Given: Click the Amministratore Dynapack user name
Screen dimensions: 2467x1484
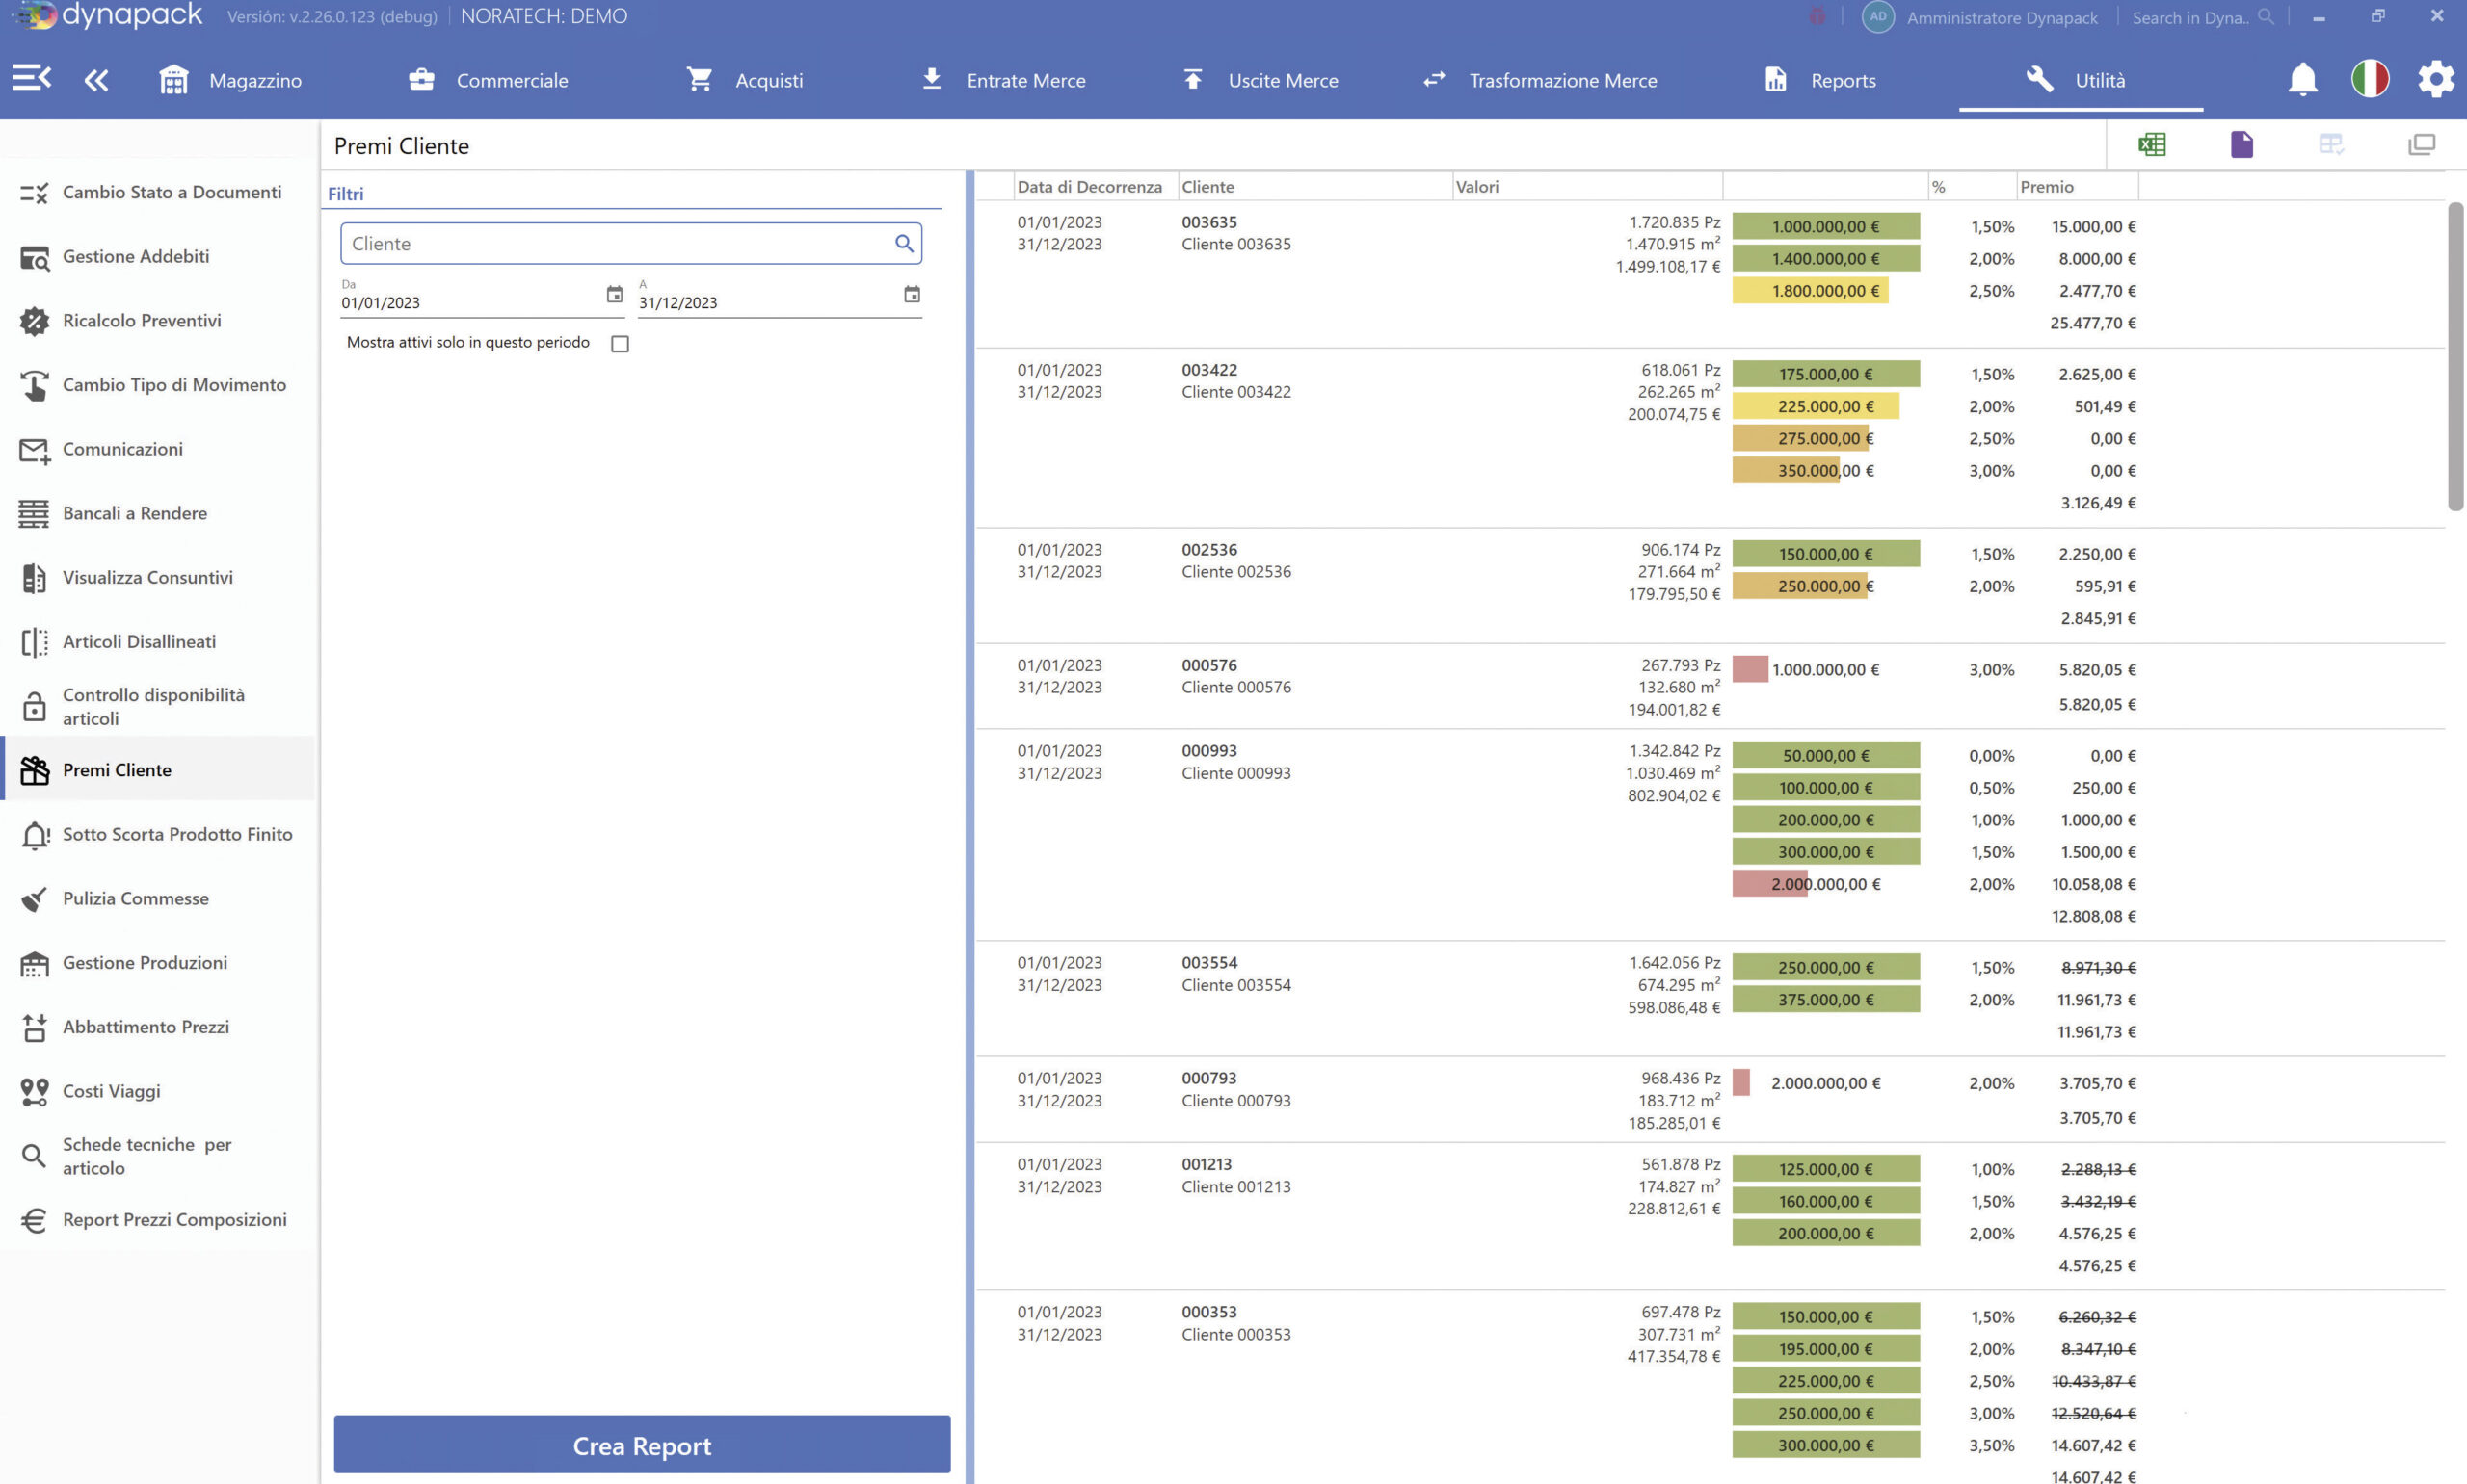Looking at the screenshot, I should coord(2002,18).
